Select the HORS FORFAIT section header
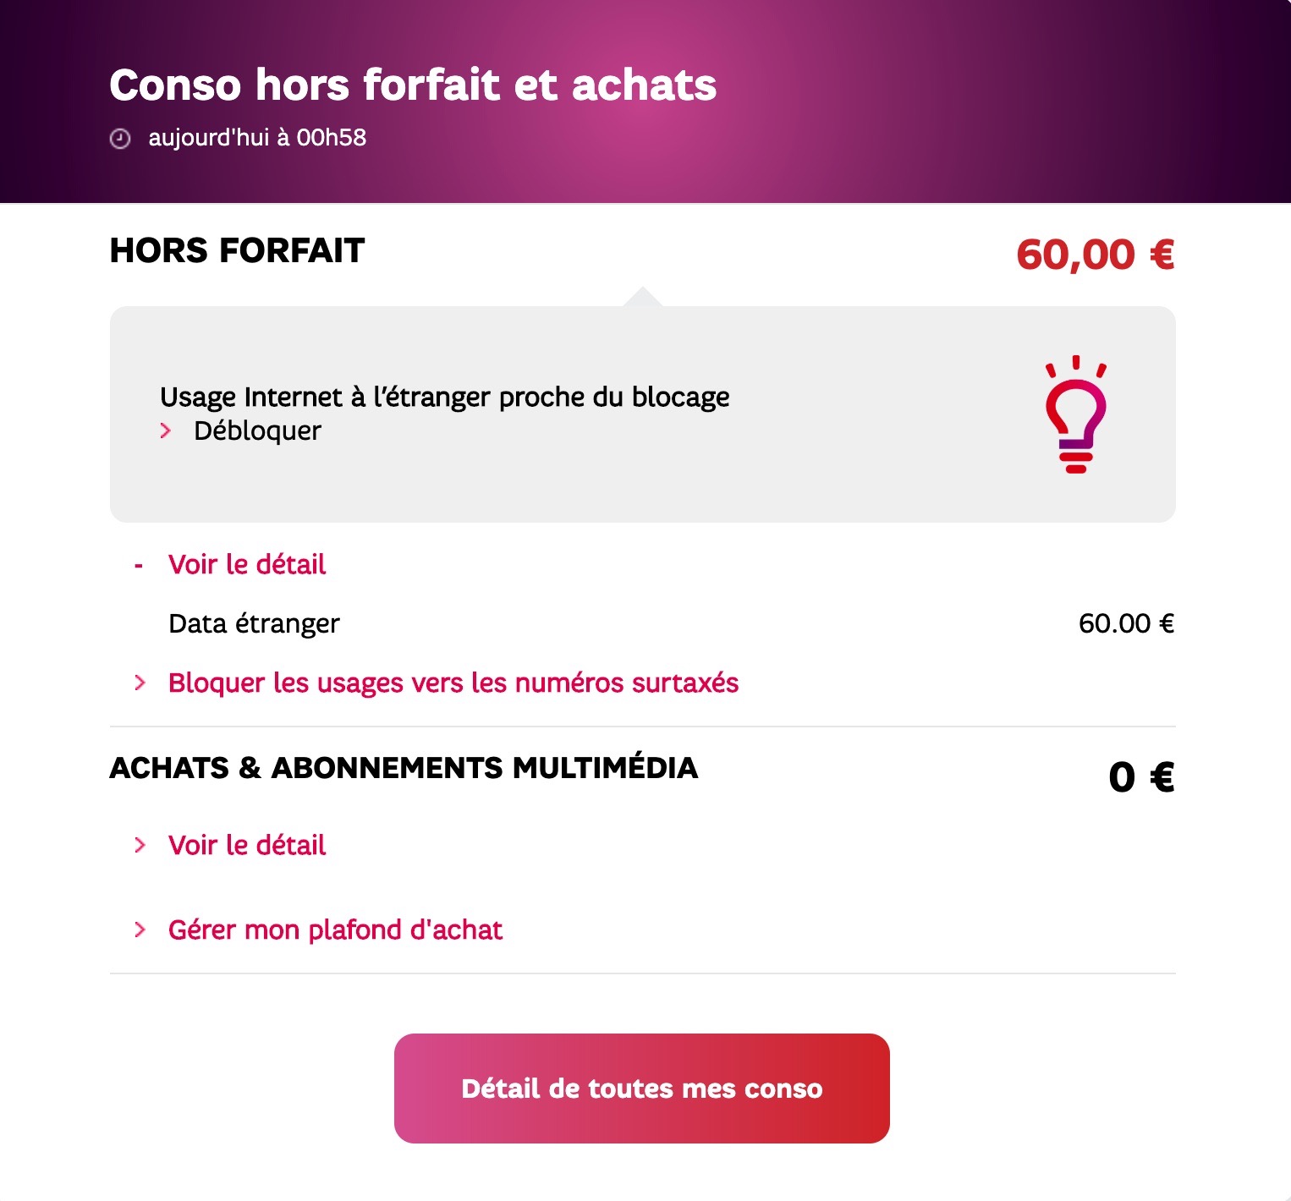 click(235, 250)
